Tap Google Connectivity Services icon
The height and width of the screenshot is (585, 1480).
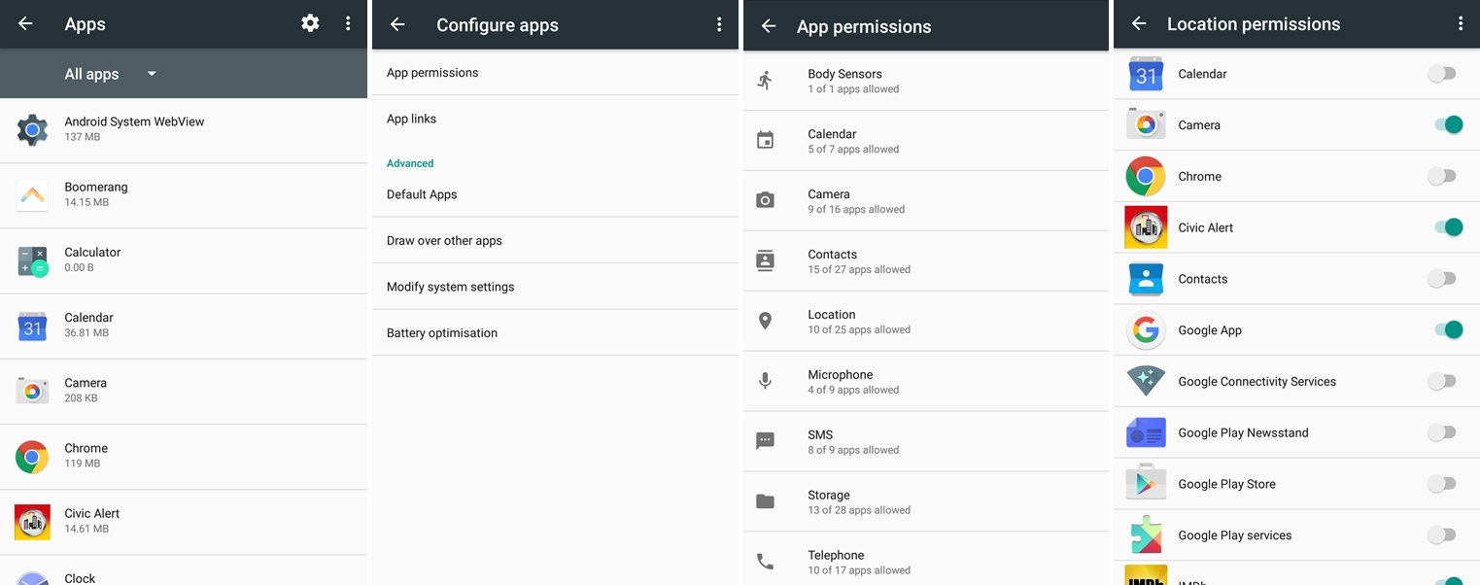tap(1146, 381)
